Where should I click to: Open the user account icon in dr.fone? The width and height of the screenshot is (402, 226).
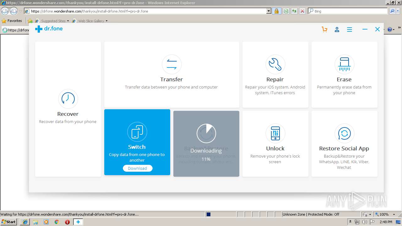(337, 30)
